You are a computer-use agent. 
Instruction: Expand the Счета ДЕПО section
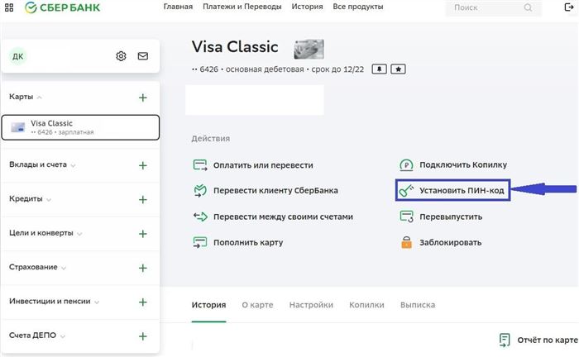point(63,336)
